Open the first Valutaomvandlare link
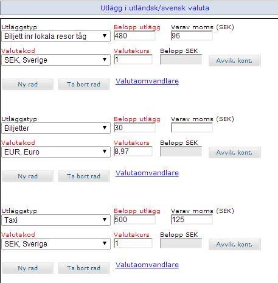278x283 pixels. click(147, 81)
